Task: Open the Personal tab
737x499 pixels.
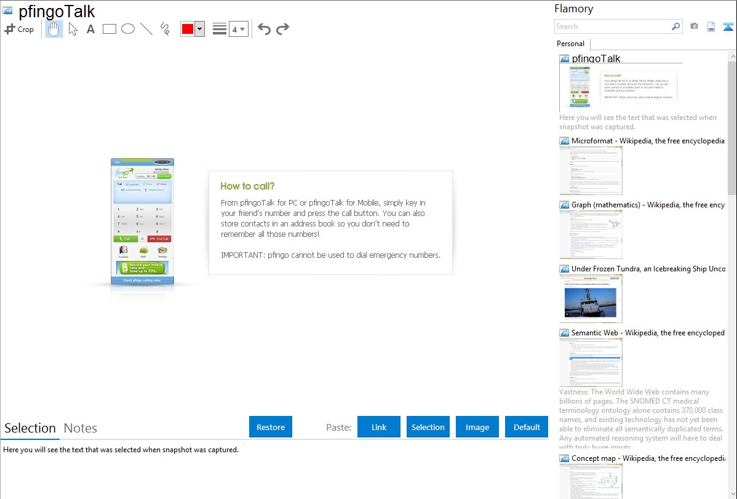Action: (571, 43)
